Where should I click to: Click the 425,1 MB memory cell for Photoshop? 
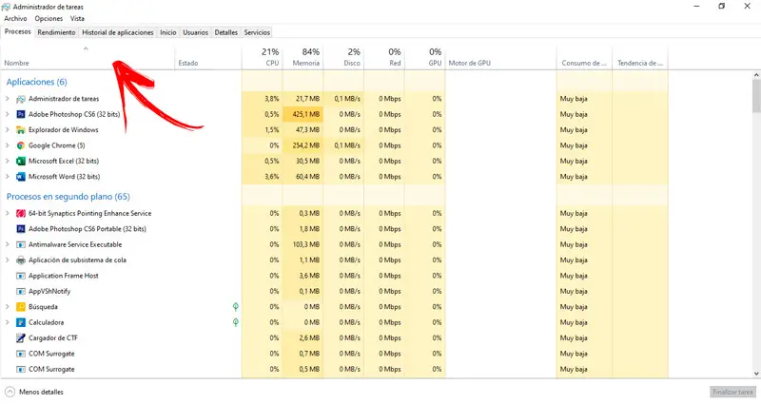coord(302,114)
